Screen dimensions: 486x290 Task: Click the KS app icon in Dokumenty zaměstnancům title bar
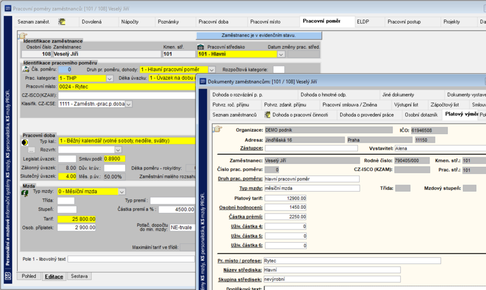[203, 81]
